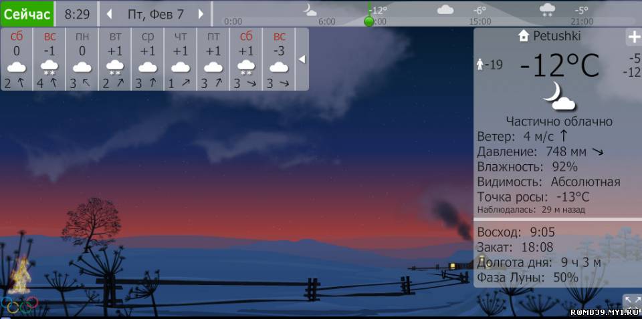
Task: Click the snow cloud icon at 21:00 timeline
Action: (x=547, y=9)
